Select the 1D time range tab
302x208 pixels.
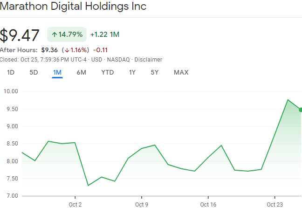pos(11,72)
